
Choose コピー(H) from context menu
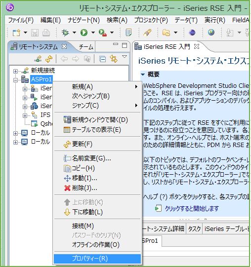pos(97,168)
